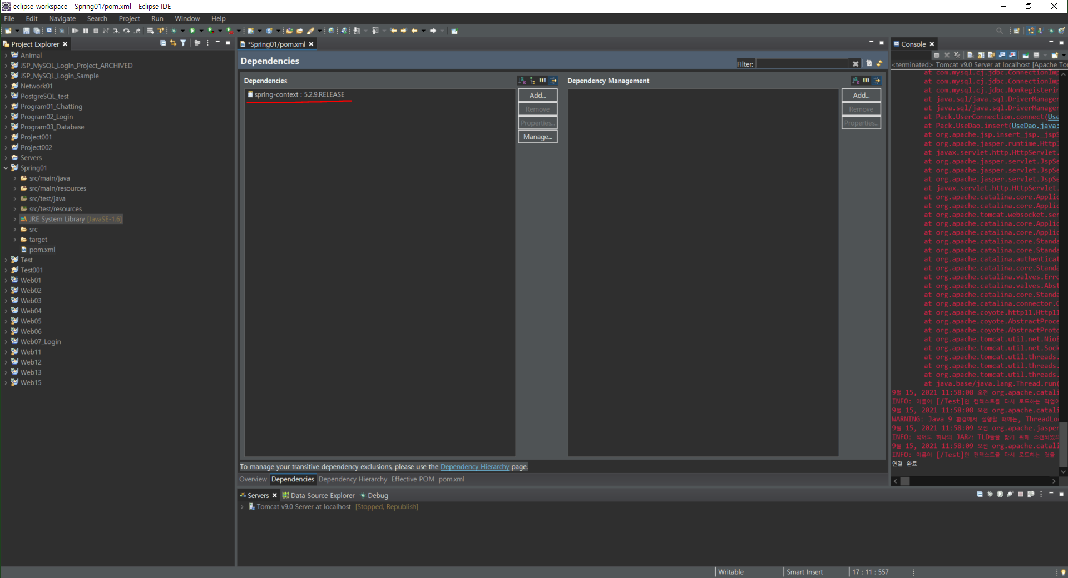1068x578 pixels.
Task: Expand the target folder
Action: tap(15, 240)
